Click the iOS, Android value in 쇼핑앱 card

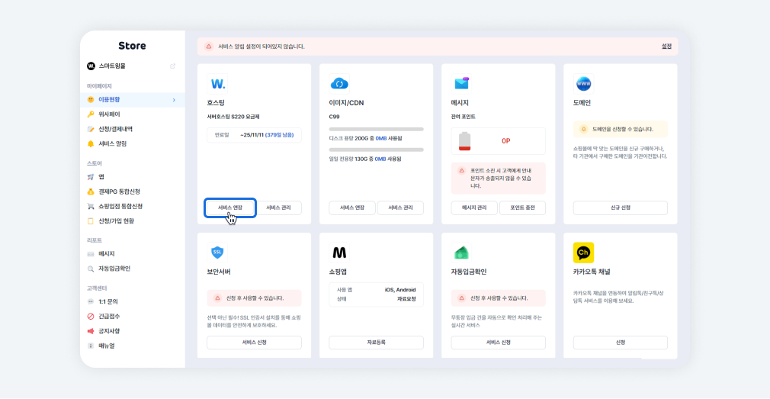tap(400, 290)
